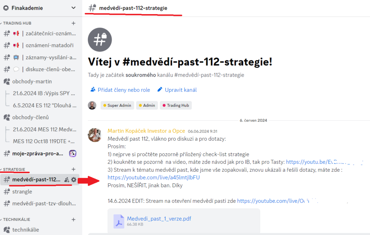Collapse the TRADING HUB category
The width and height of the screenshot is (370, 235).
(x=17, y=23)
